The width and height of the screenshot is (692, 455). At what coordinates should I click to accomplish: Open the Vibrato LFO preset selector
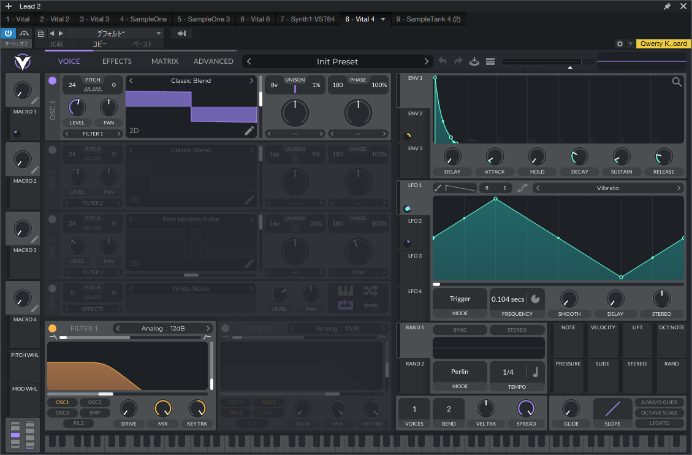(607, 188)
